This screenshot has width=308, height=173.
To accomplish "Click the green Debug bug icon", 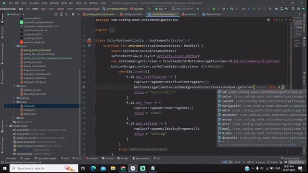I will point(214,9).
